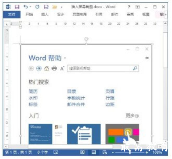
Task: Click the magnifier search icon
Action: (135, 68)
